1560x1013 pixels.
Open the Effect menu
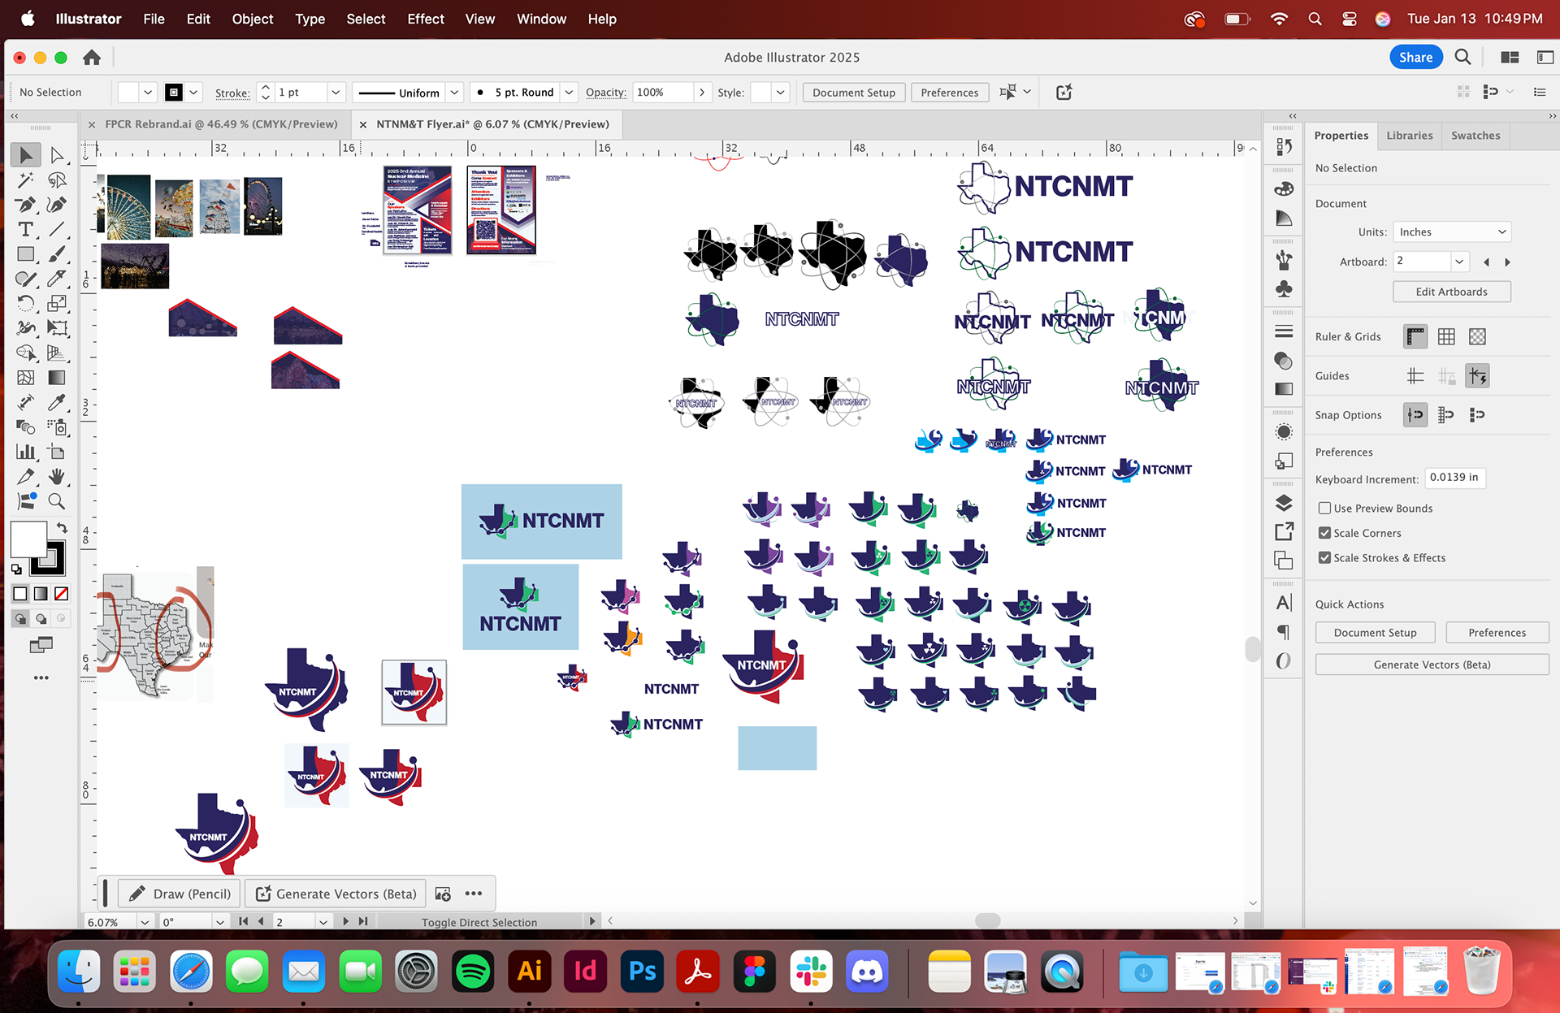click(425, 19)
